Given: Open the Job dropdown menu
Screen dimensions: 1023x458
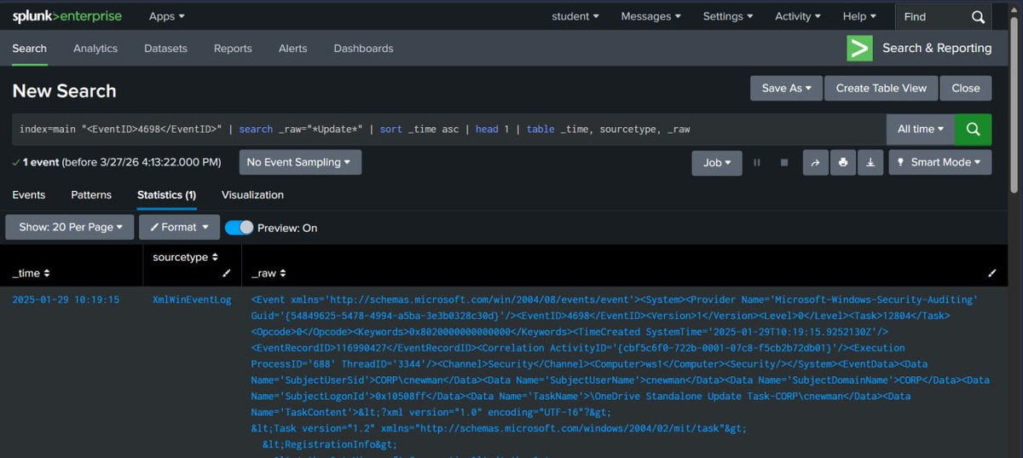Looking at the screenshot, I should (x=717, y=162).
